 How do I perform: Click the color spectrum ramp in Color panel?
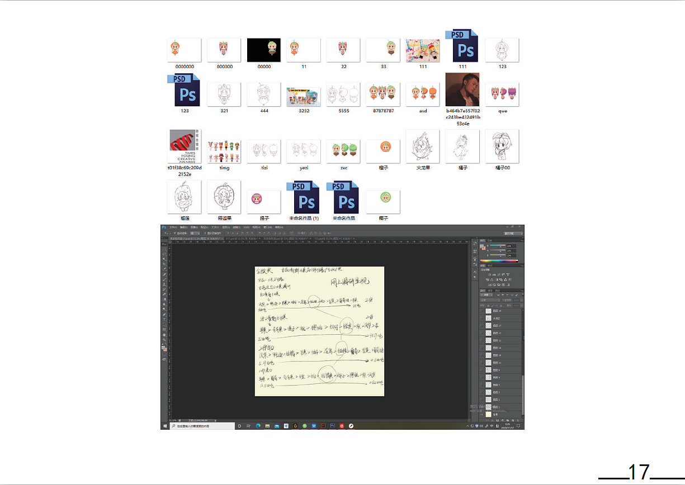[499, 261]
